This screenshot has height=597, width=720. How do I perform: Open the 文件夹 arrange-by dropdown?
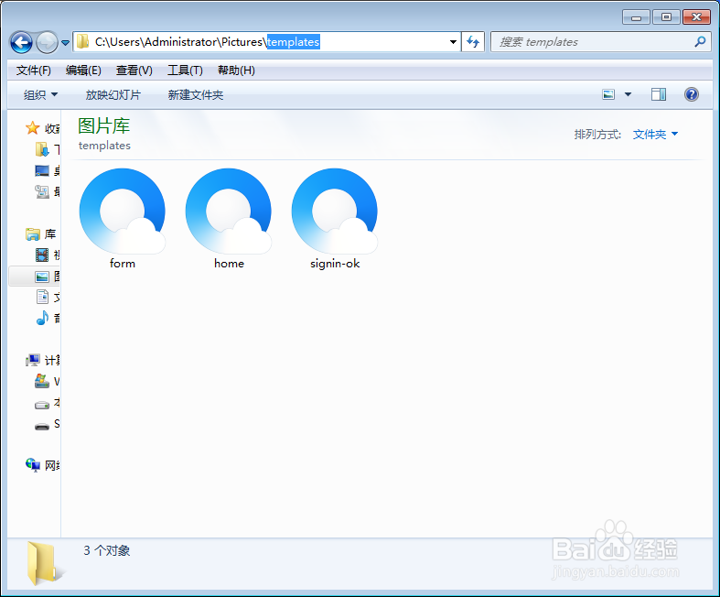click(655, 135)
